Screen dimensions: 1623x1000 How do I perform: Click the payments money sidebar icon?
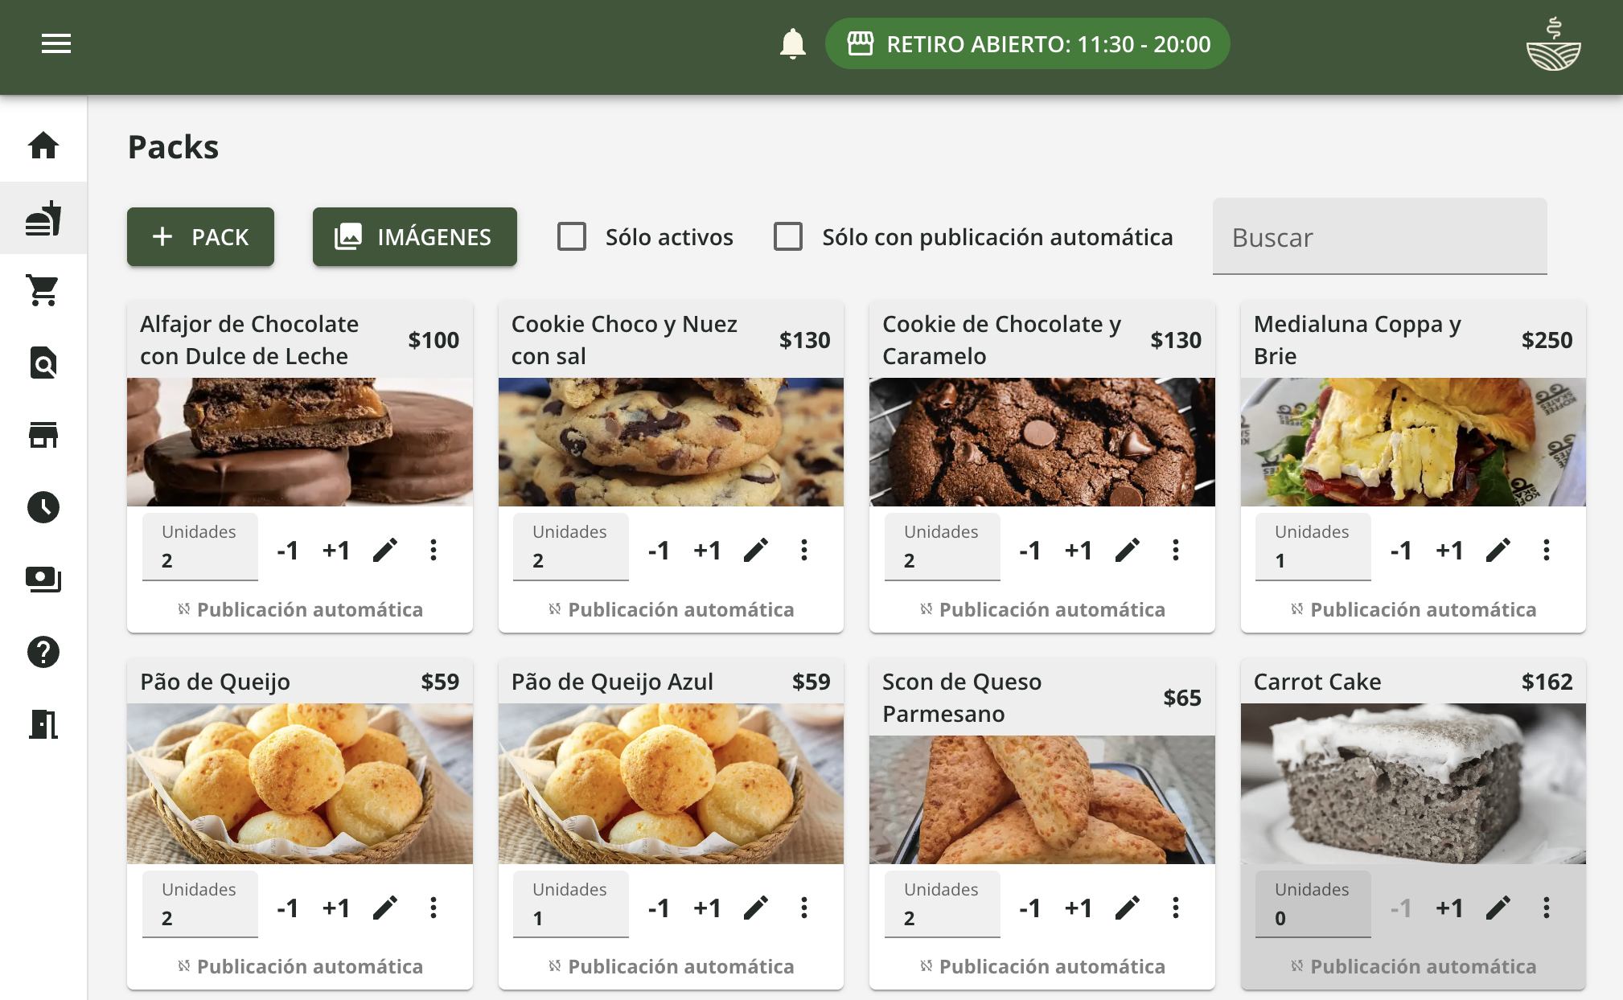pyautogui.click(x=43, y=580)
